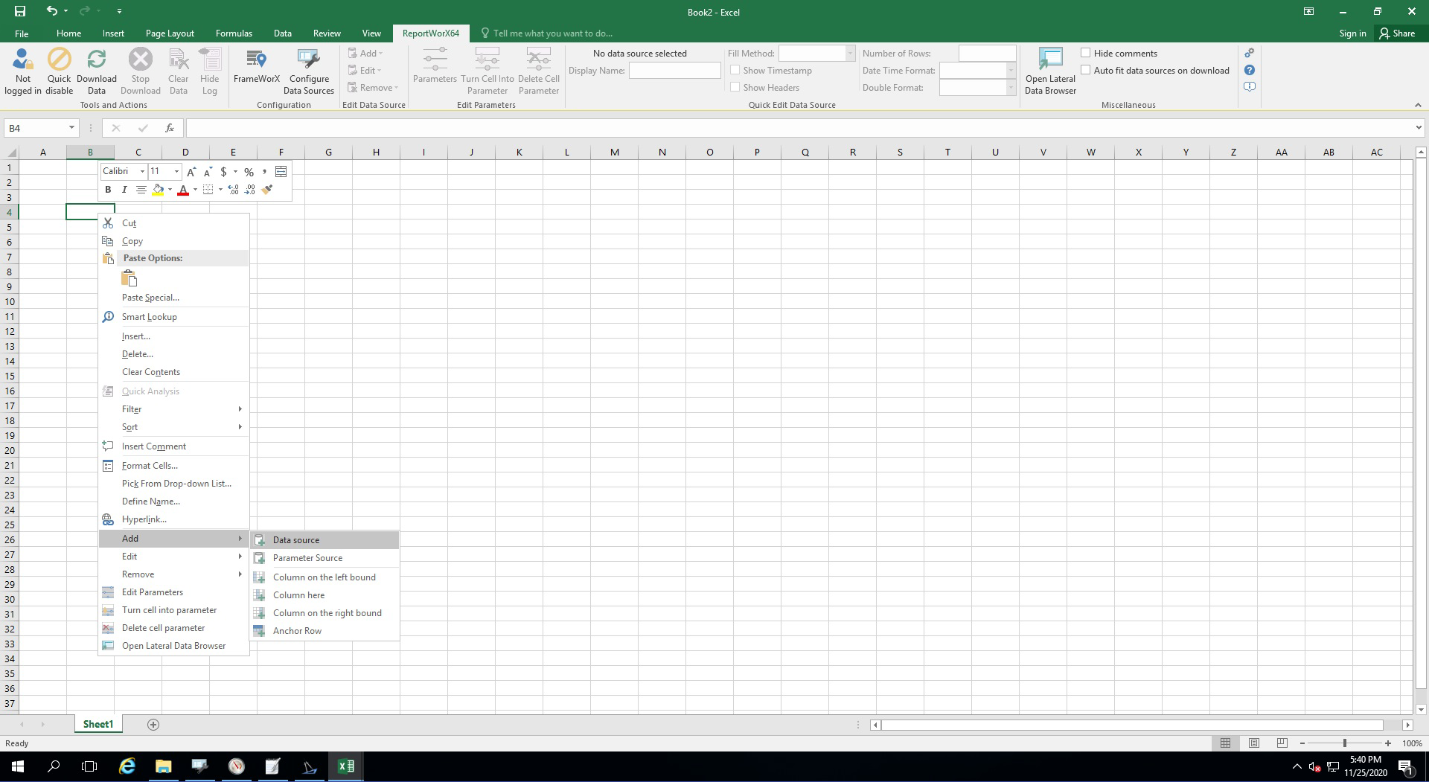This screenshot has height=782, width=1429.
Task: Click the help question mark icon
Action: coord(1250,70)
